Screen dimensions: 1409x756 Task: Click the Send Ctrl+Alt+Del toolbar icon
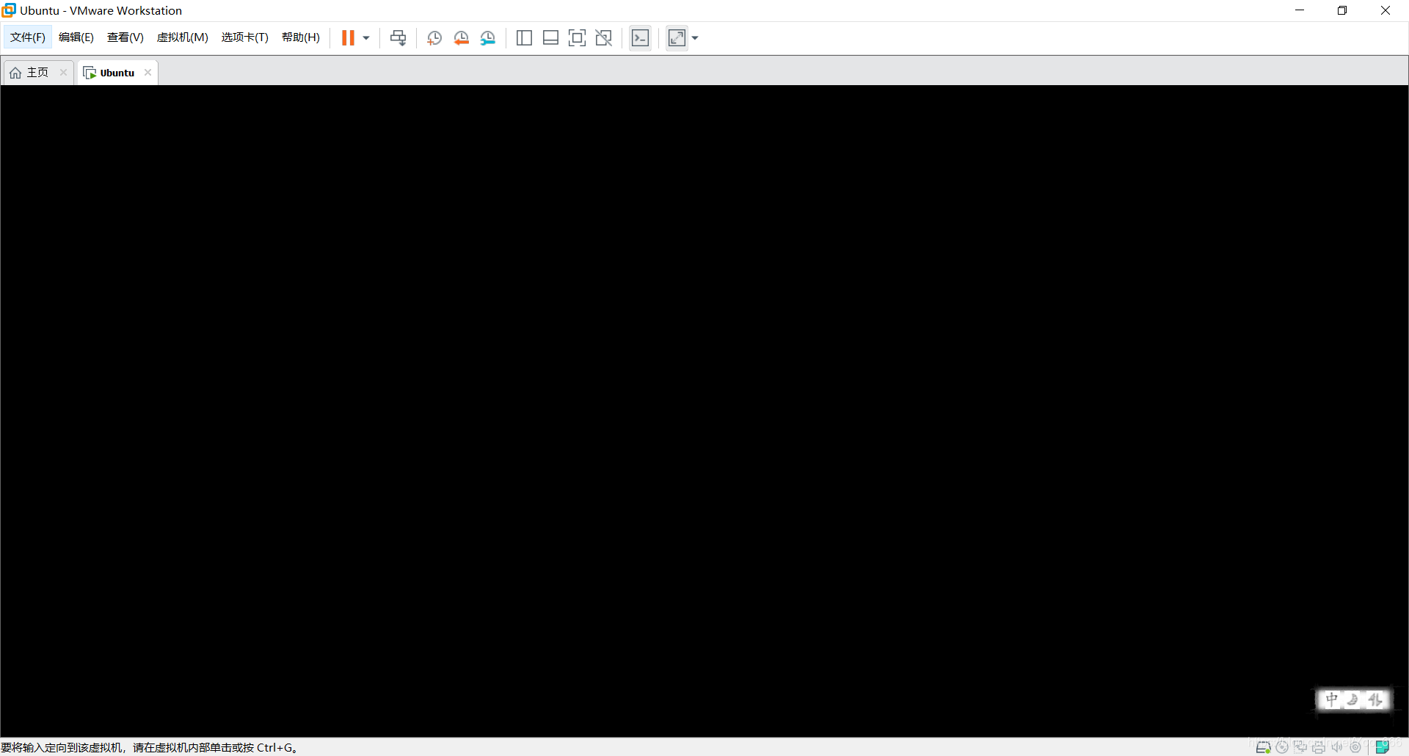point(398,38)
